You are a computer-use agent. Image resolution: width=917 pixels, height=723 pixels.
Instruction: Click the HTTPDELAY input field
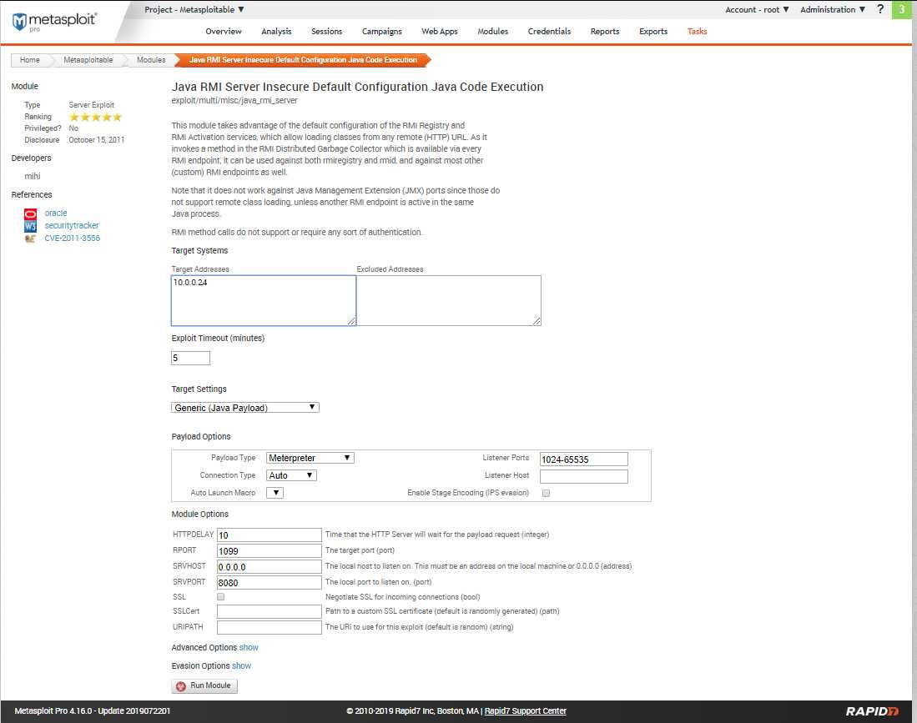pyautogui.click(x=269, y=535)
